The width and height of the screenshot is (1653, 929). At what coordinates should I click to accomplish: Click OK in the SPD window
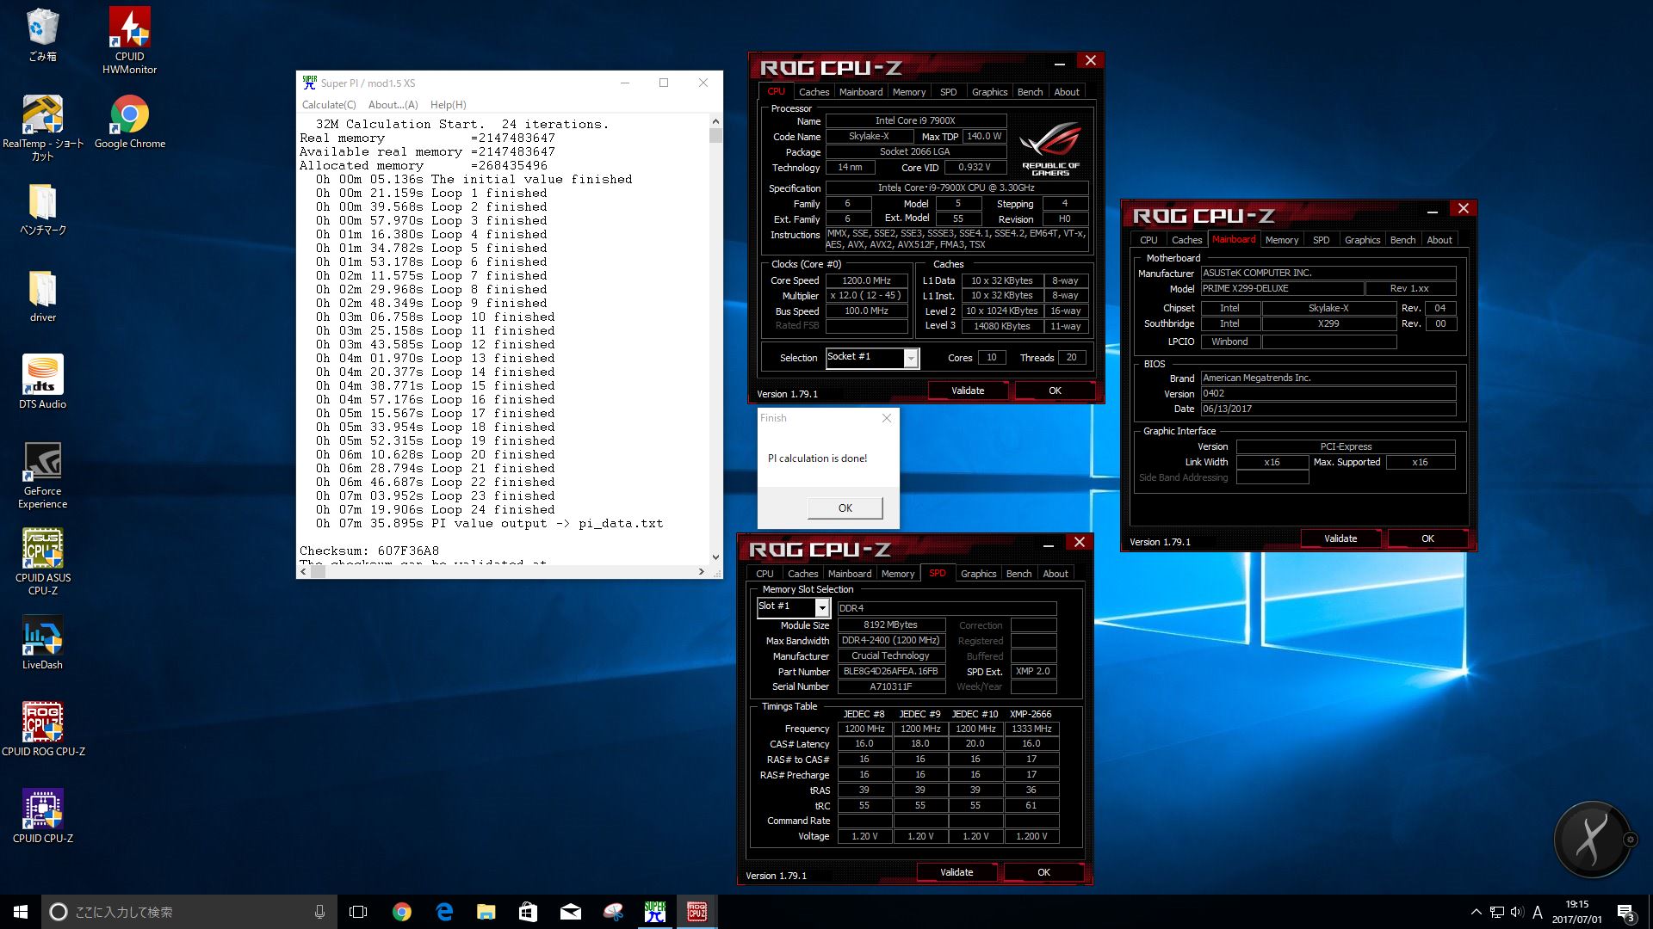pos(1043,872)
